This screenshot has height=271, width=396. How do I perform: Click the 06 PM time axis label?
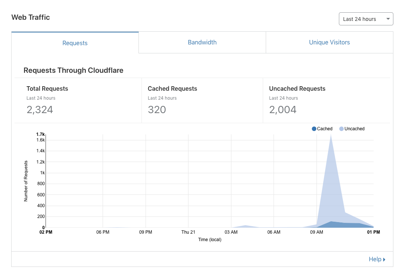tap(103, 232)
